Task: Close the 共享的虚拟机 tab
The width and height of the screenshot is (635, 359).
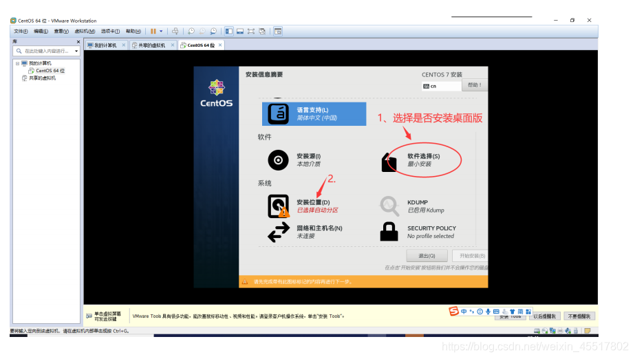Action: point(173,45)
